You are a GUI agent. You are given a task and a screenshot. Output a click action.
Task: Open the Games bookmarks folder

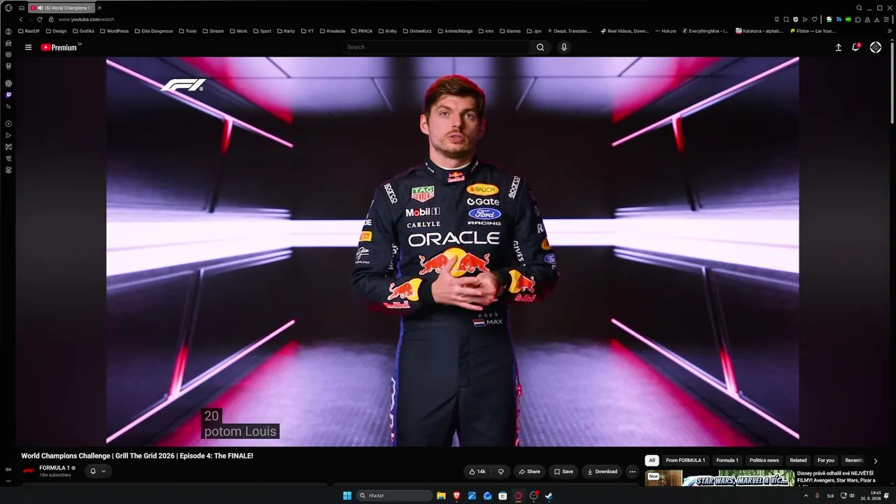point(510,31)
